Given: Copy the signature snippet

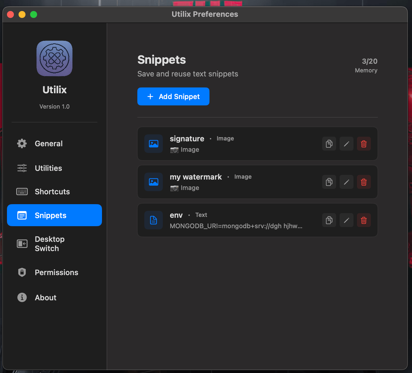Looking at the screenshot, I should (329, 144).
